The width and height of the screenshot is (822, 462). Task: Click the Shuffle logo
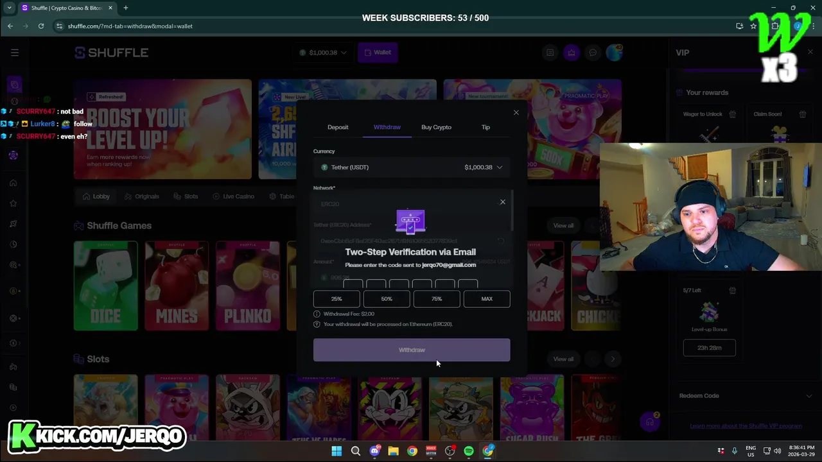(112, 53)
